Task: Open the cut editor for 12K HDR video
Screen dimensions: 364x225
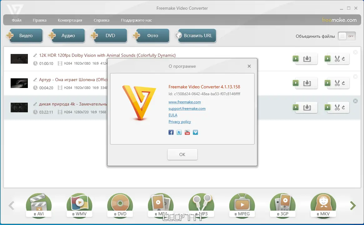Action: click(x=337, y=59)
